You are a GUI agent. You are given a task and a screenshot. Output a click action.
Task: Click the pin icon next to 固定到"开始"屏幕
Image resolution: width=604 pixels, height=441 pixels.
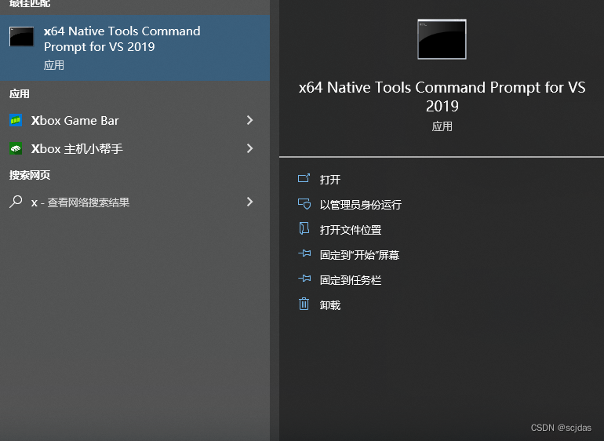click(304, 253)
